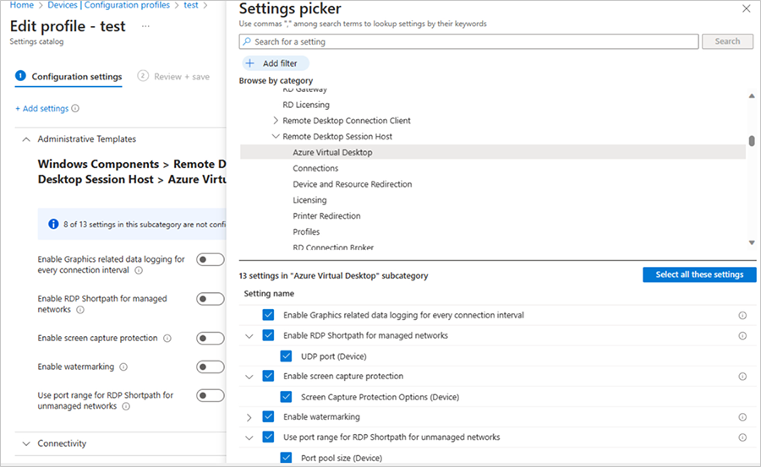Click info icon on Enable screen capture protection picker row
The image size is (761, 467).
pos(742,377)
